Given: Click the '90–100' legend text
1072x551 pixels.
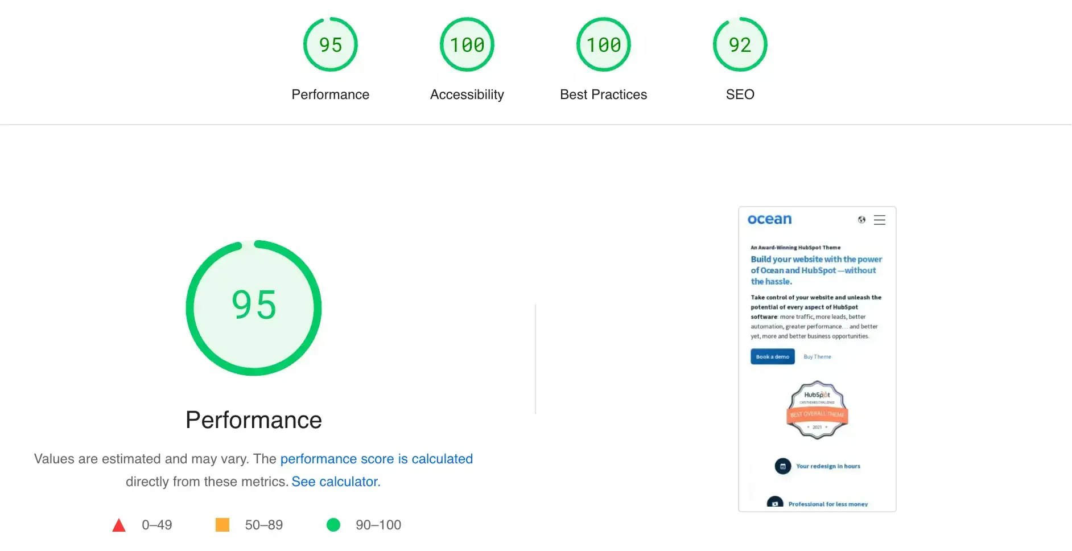Looking at the screenshot, I should click(378, 525).
